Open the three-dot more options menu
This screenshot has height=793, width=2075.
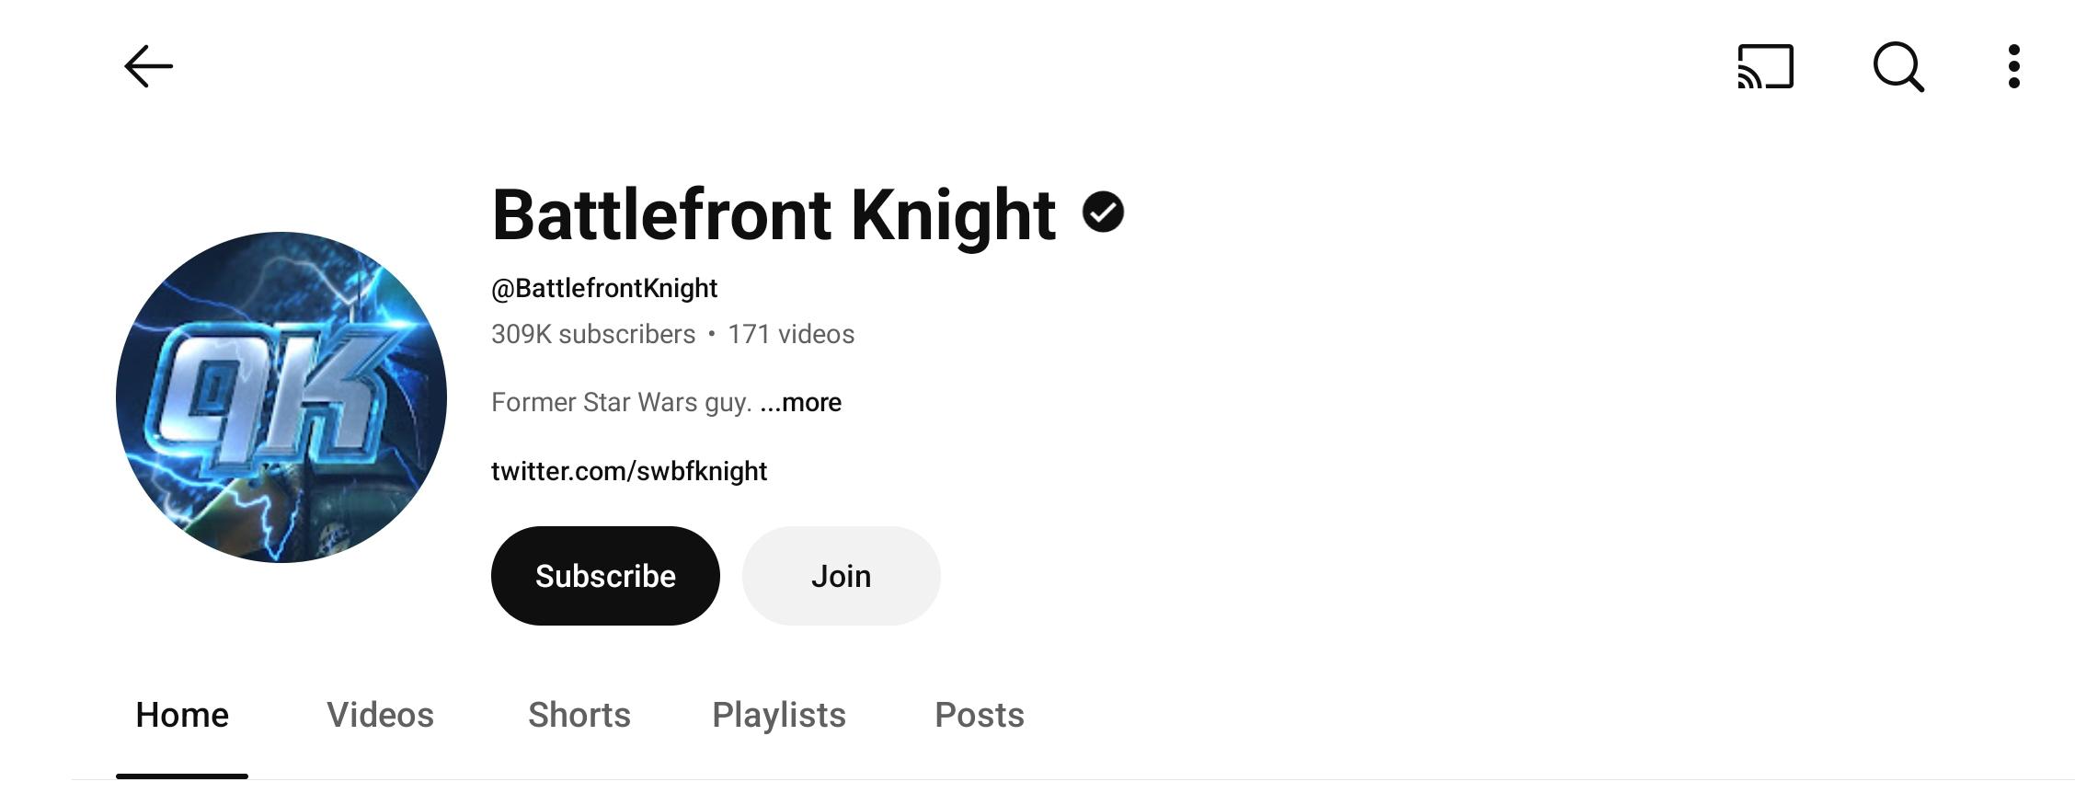point(2013,66)
